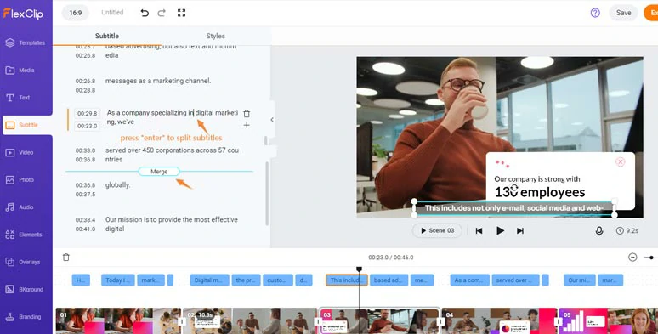The height and width of the screenshot is (334, 658).
Task: Select subtitle clip 'Today I...' in timeline
Action: coord(118,280)
